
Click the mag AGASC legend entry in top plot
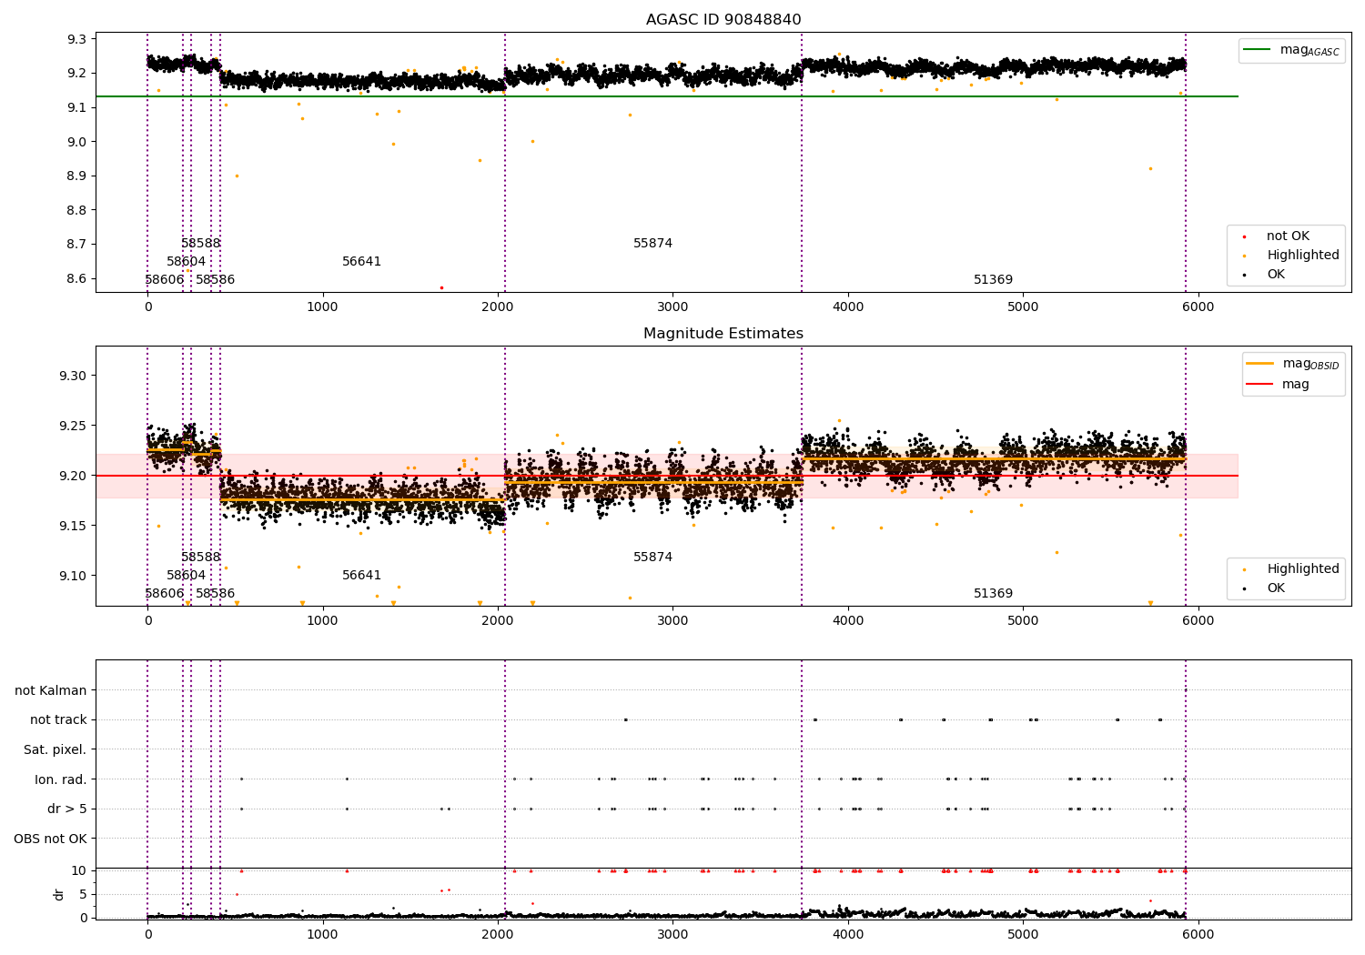click(1291, 50)
